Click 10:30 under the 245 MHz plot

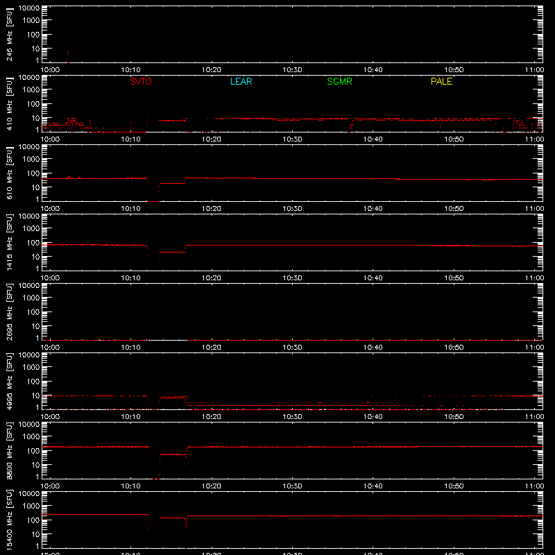[292, 70]
